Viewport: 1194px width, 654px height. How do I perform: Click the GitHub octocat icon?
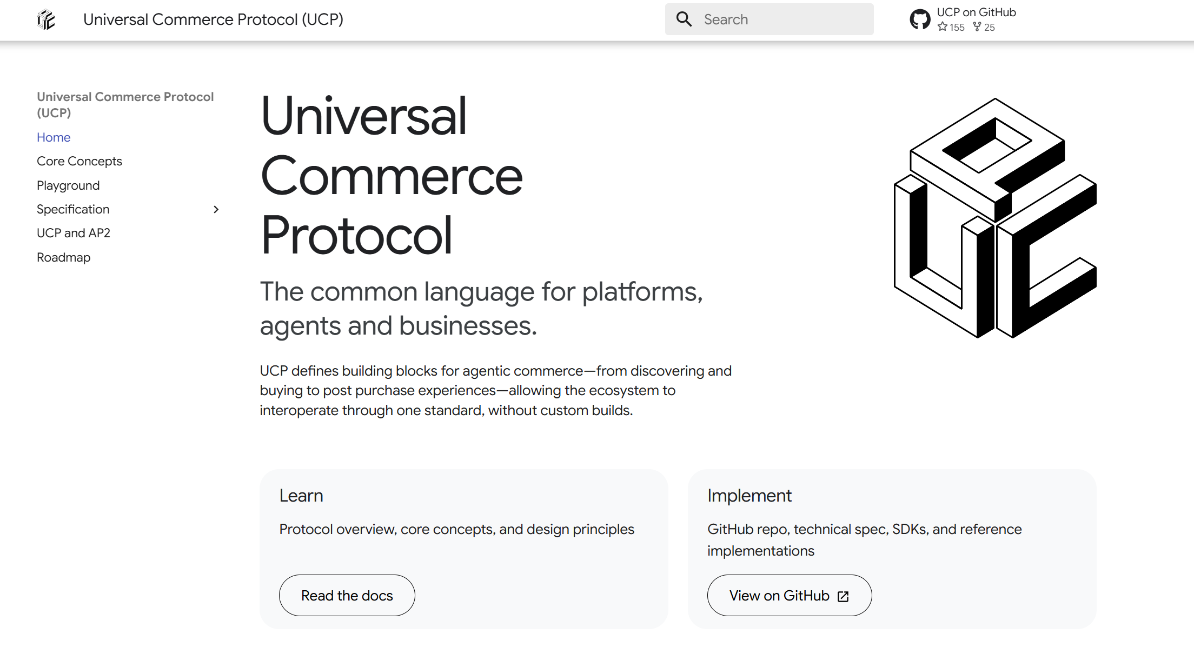[x=920, y=19]
